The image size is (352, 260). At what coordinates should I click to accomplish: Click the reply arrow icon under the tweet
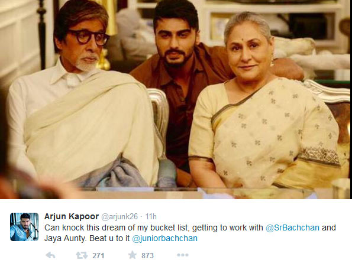tap(50, 255)
